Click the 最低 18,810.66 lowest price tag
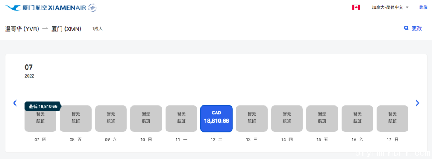Image resolution: width=432 pixels, height=159 pixels. [43, 106]
